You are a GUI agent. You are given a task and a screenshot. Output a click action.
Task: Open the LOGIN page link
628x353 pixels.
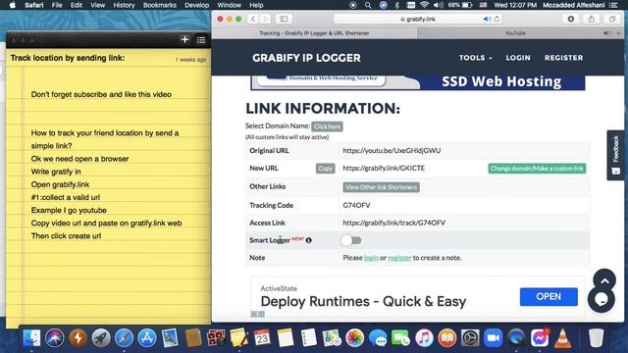[x=518, y=58]
